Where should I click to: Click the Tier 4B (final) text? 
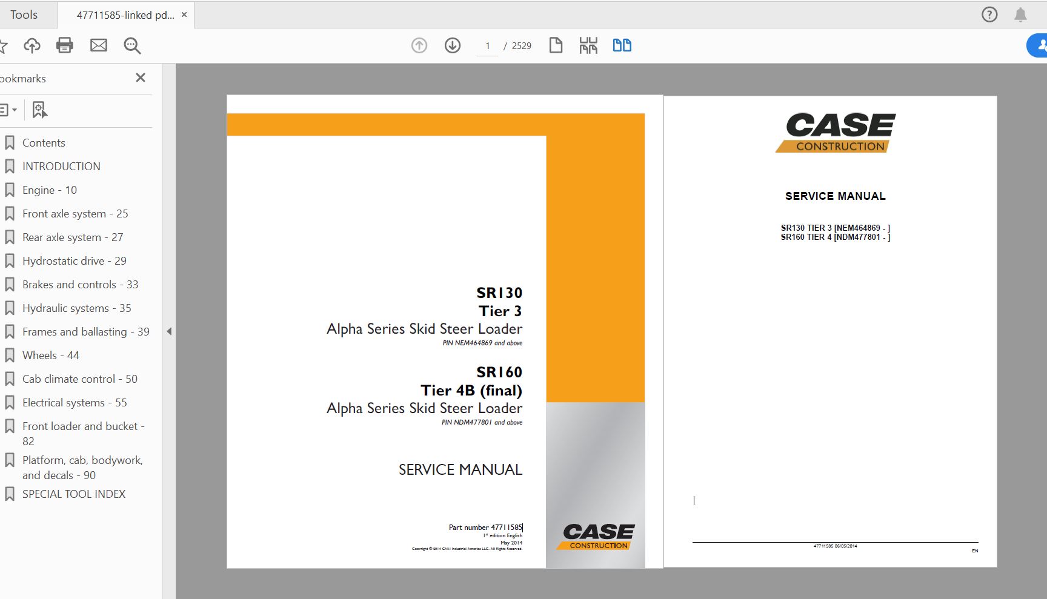coord(471,391)
